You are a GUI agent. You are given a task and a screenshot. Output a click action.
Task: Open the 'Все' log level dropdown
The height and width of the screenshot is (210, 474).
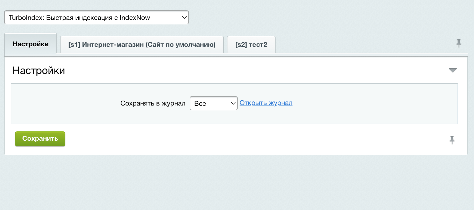coord(213,103)
